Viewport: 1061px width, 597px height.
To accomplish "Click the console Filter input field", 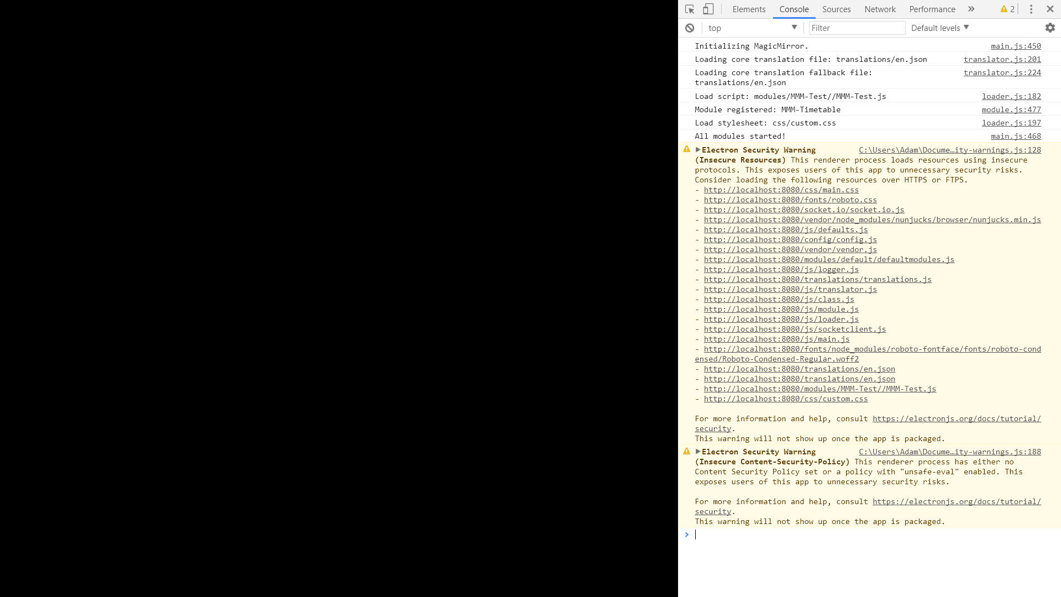I will (x=857, y=28).
